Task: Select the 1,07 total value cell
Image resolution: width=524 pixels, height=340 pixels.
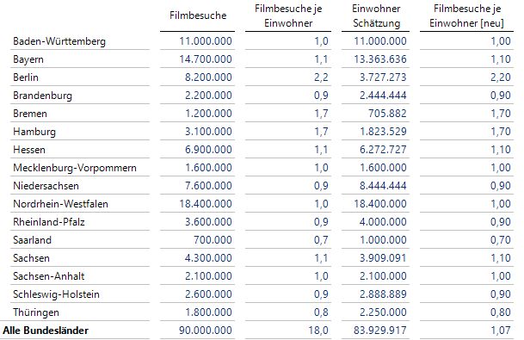Action: (x=501, y=331)
